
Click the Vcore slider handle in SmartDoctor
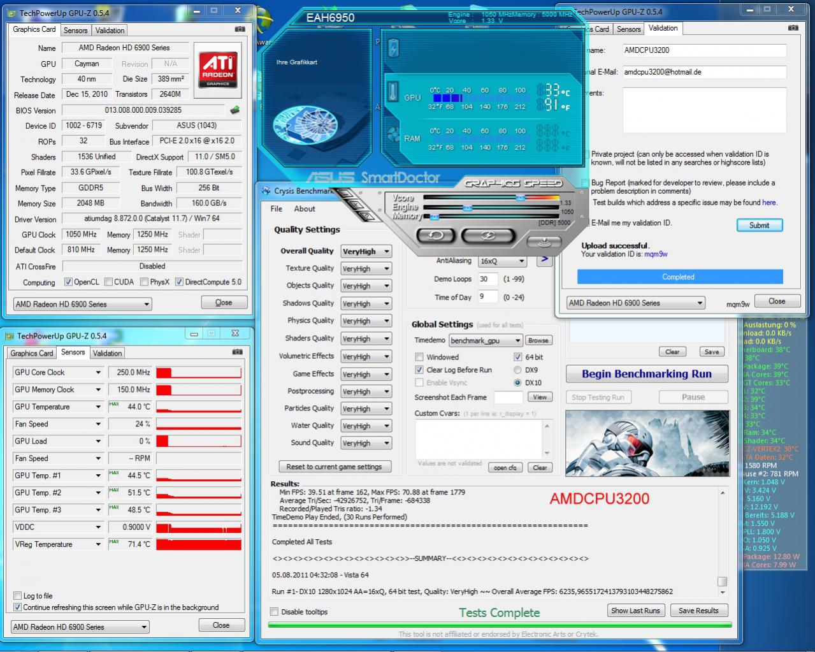point(521,198)
